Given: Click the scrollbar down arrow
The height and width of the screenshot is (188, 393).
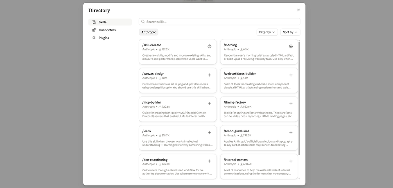Looking at the screenshot, I should tap(299, 179).
